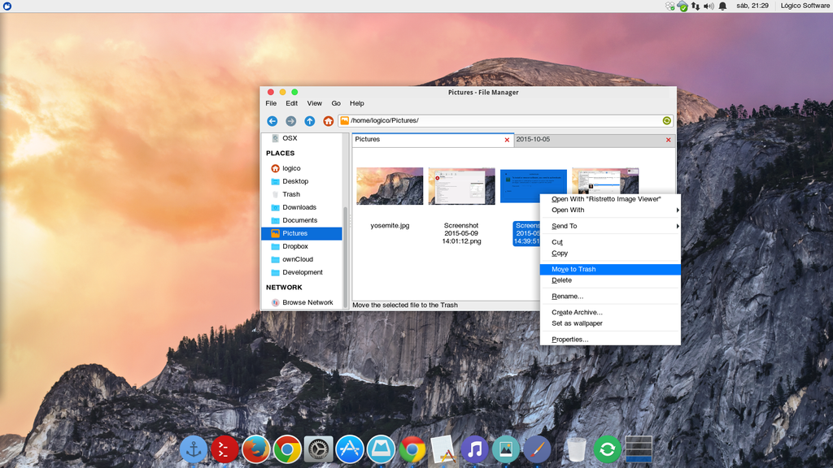Image resolution: width=833 pixels, height=468 pixels.
Task: Open home folder via toolbar home icon
Action: tap(329, 121)
